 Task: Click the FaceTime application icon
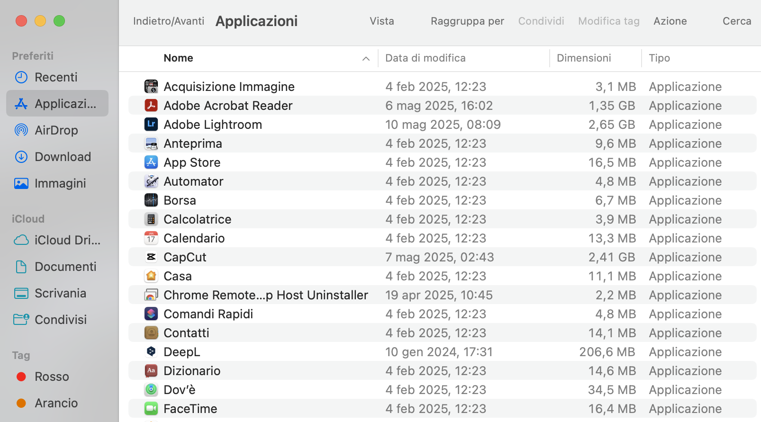click(151, 408)
